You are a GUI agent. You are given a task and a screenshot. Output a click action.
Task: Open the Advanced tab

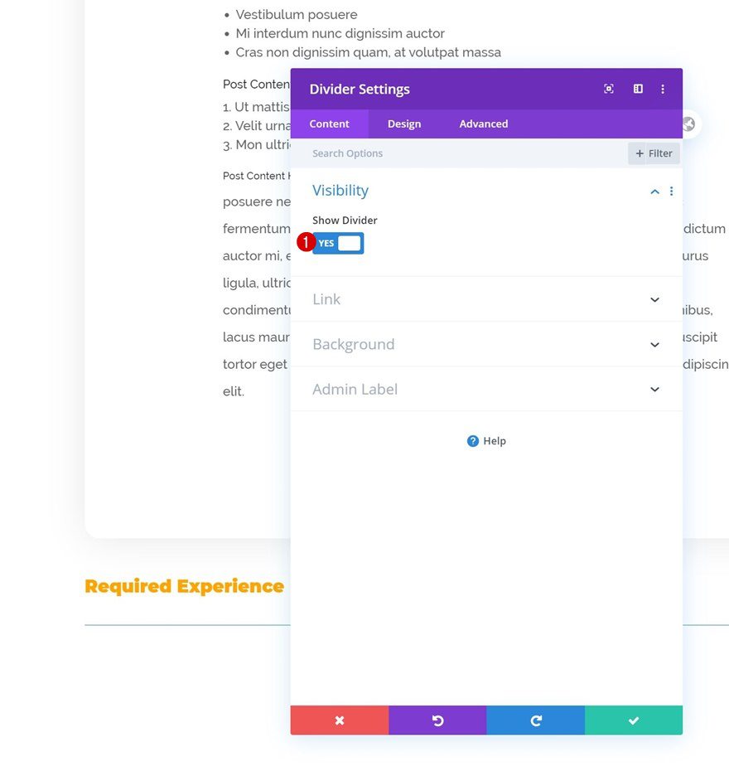coord(483,124)
